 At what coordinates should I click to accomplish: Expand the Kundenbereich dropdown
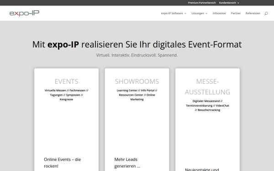pyautogui.click(x=229, y=3)
